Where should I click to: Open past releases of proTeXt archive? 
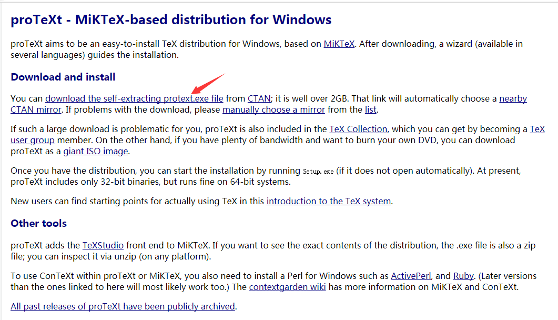[x=123, y=306]
